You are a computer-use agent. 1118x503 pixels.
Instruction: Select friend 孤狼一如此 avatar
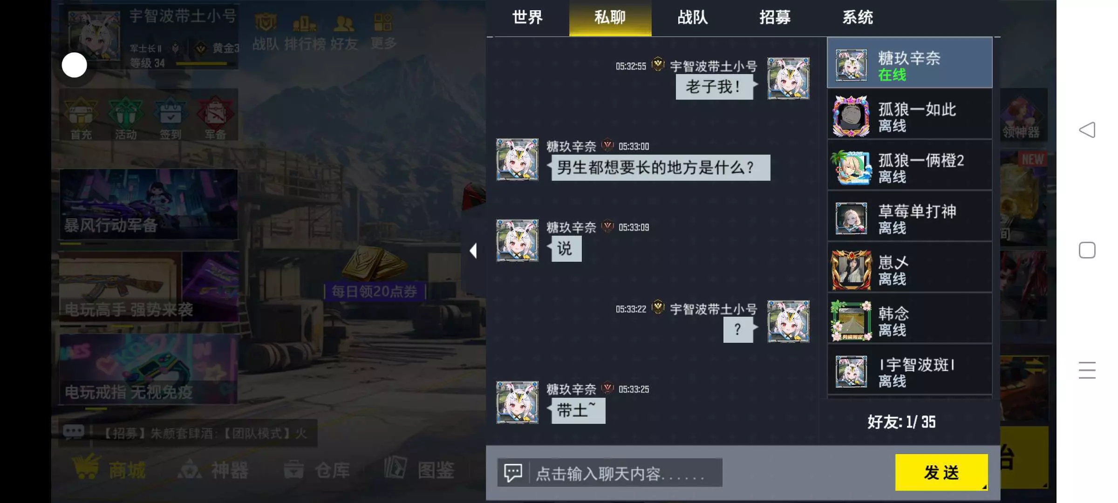click(851, 116)
